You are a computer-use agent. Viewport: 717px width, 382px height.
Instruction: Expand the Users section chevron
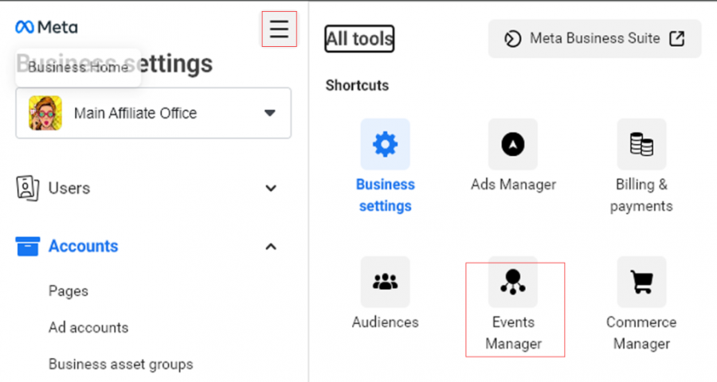click(x=271, y=189)
